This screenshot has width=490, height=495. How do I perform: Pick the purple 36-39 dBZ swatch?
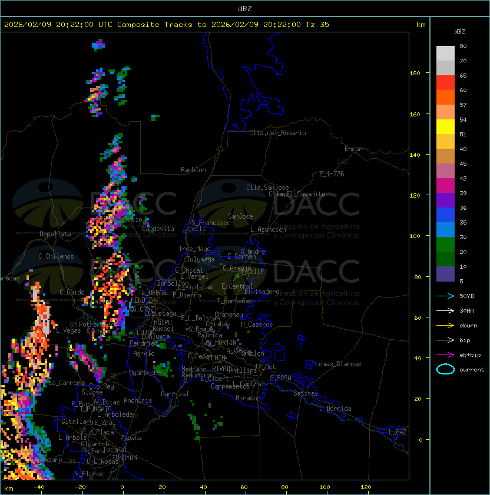click(x=445, y=200)
